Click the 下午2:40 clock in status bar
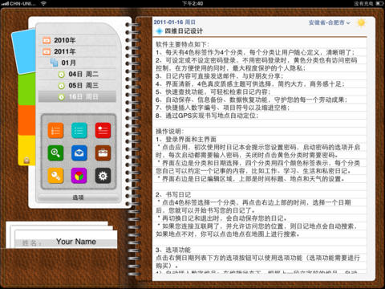Image resolution: width=385 pixels, height=289 pixels. pos(192,3)
